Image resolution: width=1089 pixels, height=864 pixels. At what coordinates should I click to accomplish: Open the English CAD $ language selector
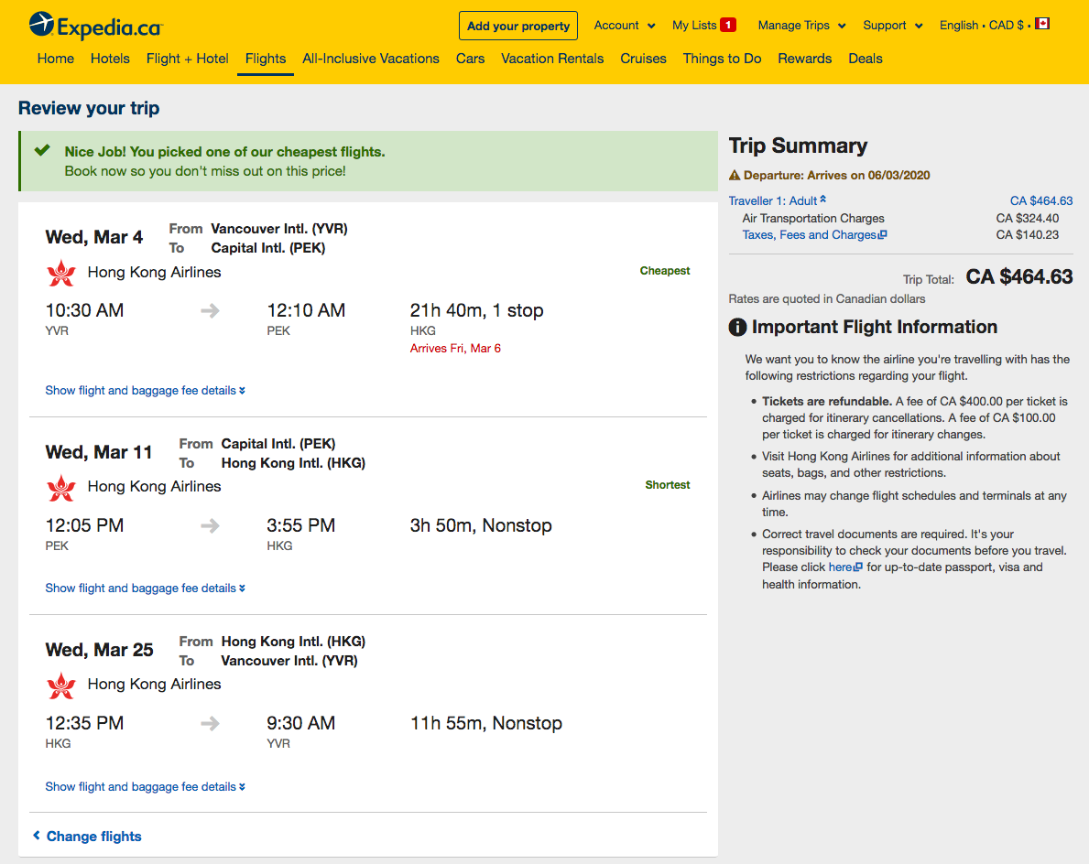click(x=994, y=25)
